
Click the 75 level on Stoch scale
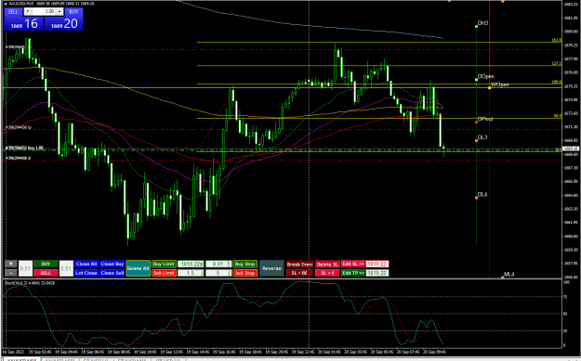pyautogui.click(x=566, y=296)
